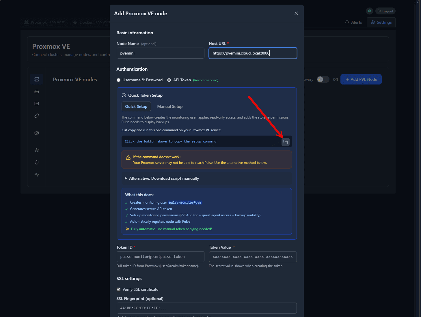Viewport: 421px width, 317px height.
Task: Click the webhook link icon in the sidebar
Action: pyautogui.click(x=36, y=115)
